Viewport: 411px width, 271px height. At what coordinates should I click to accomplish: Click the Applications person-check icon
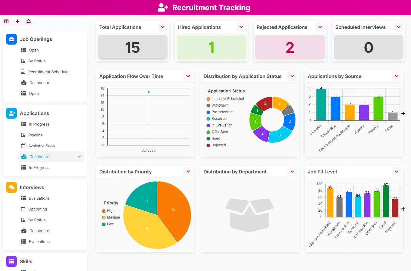tap(11, 113)
